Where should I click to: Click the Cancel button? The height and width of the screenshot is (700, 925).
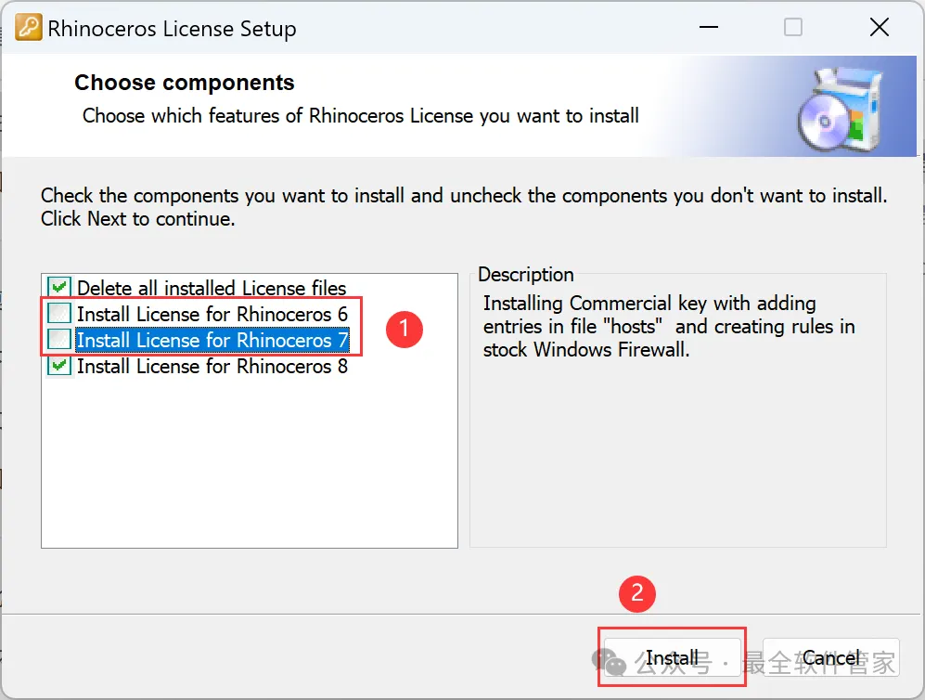[x=830, y=657]
